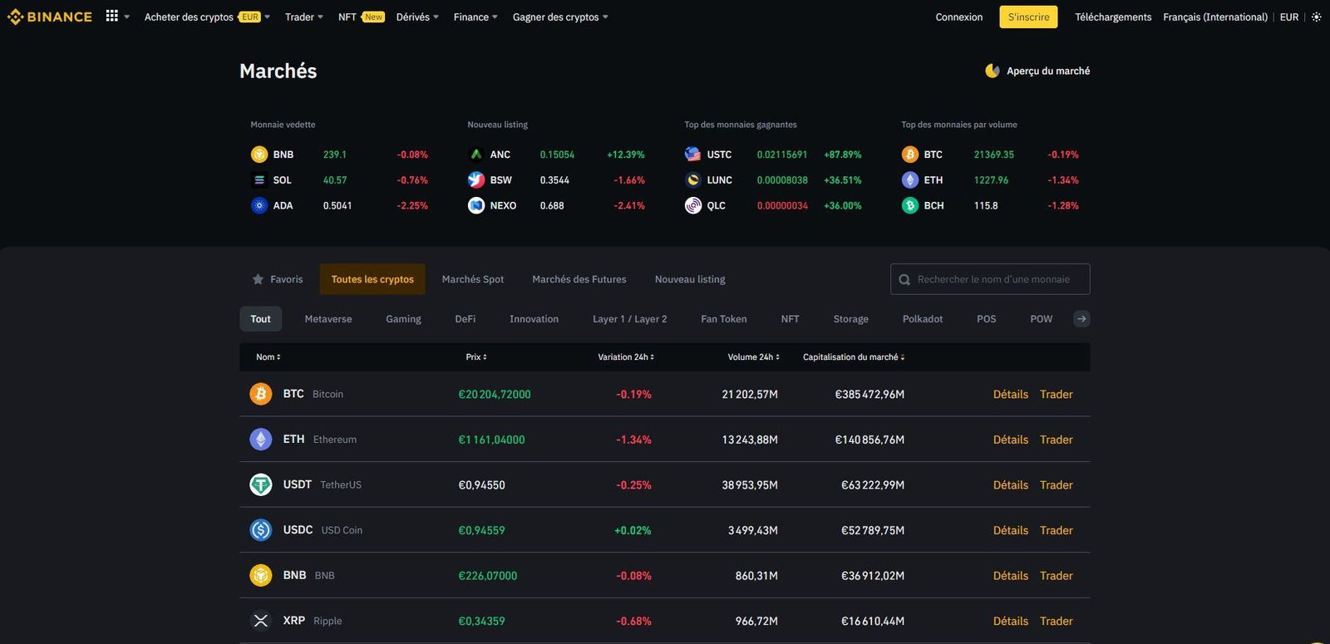
Task: Click the Bitcoin icon in table row
Action: (x=261, y=394)
